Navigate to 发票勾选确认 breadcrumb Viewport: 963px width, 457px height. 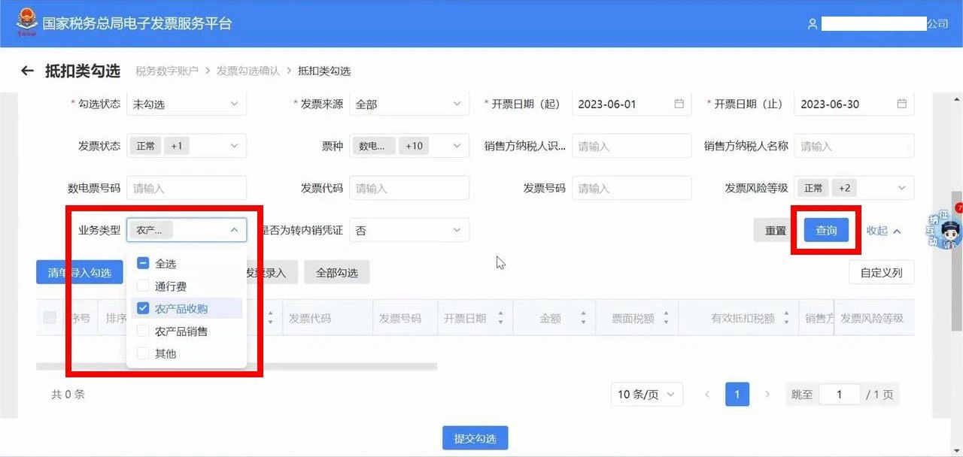248,71
